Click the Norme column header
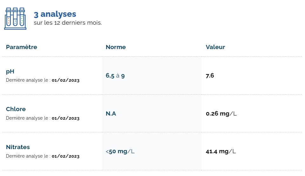Image resolution: width=305 pixels, height=176 pixels. (116, 47)
